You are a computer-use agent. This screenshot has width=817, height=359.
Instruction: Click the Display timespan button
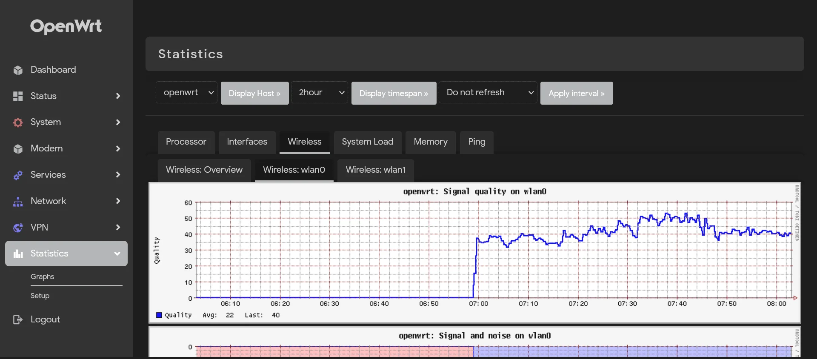click(x=394, y=93)
